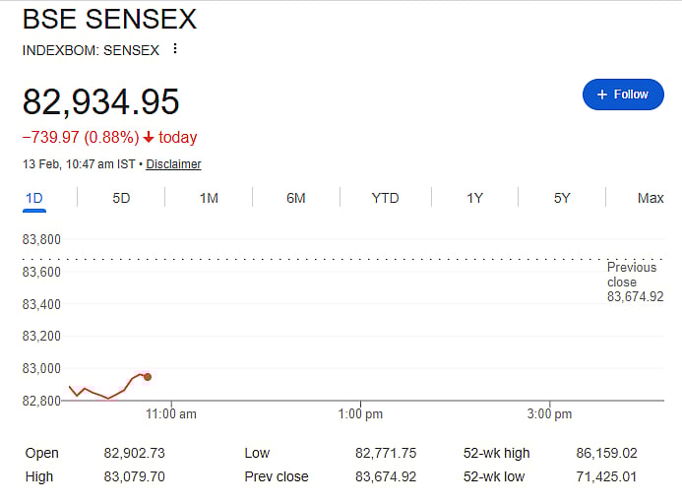The width and height of the screenshot is (682, 503).
Task: Show the 6M chart range
Action: point(296,198)
